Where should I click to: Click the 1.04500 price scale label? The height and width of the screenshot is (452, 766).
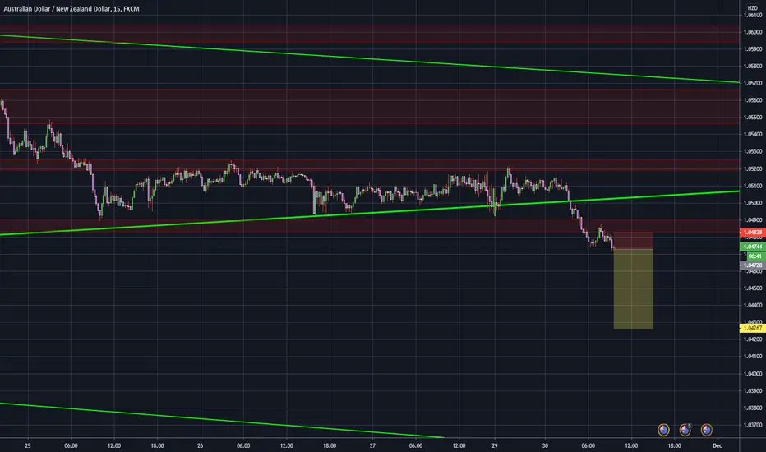click(x=752, y=288)
